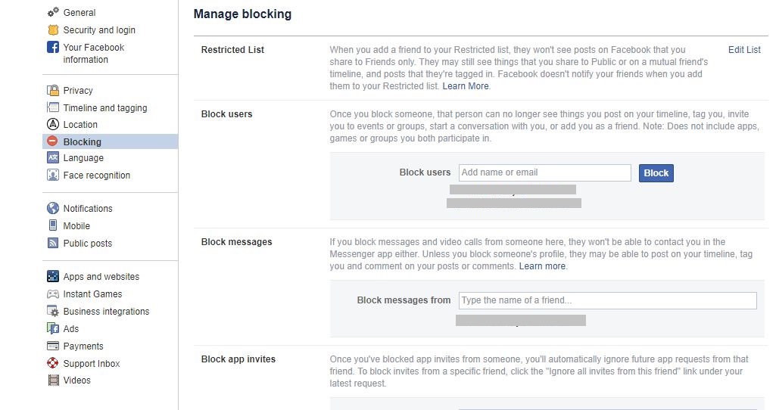Click the Block messages from field

coord(607,300)
